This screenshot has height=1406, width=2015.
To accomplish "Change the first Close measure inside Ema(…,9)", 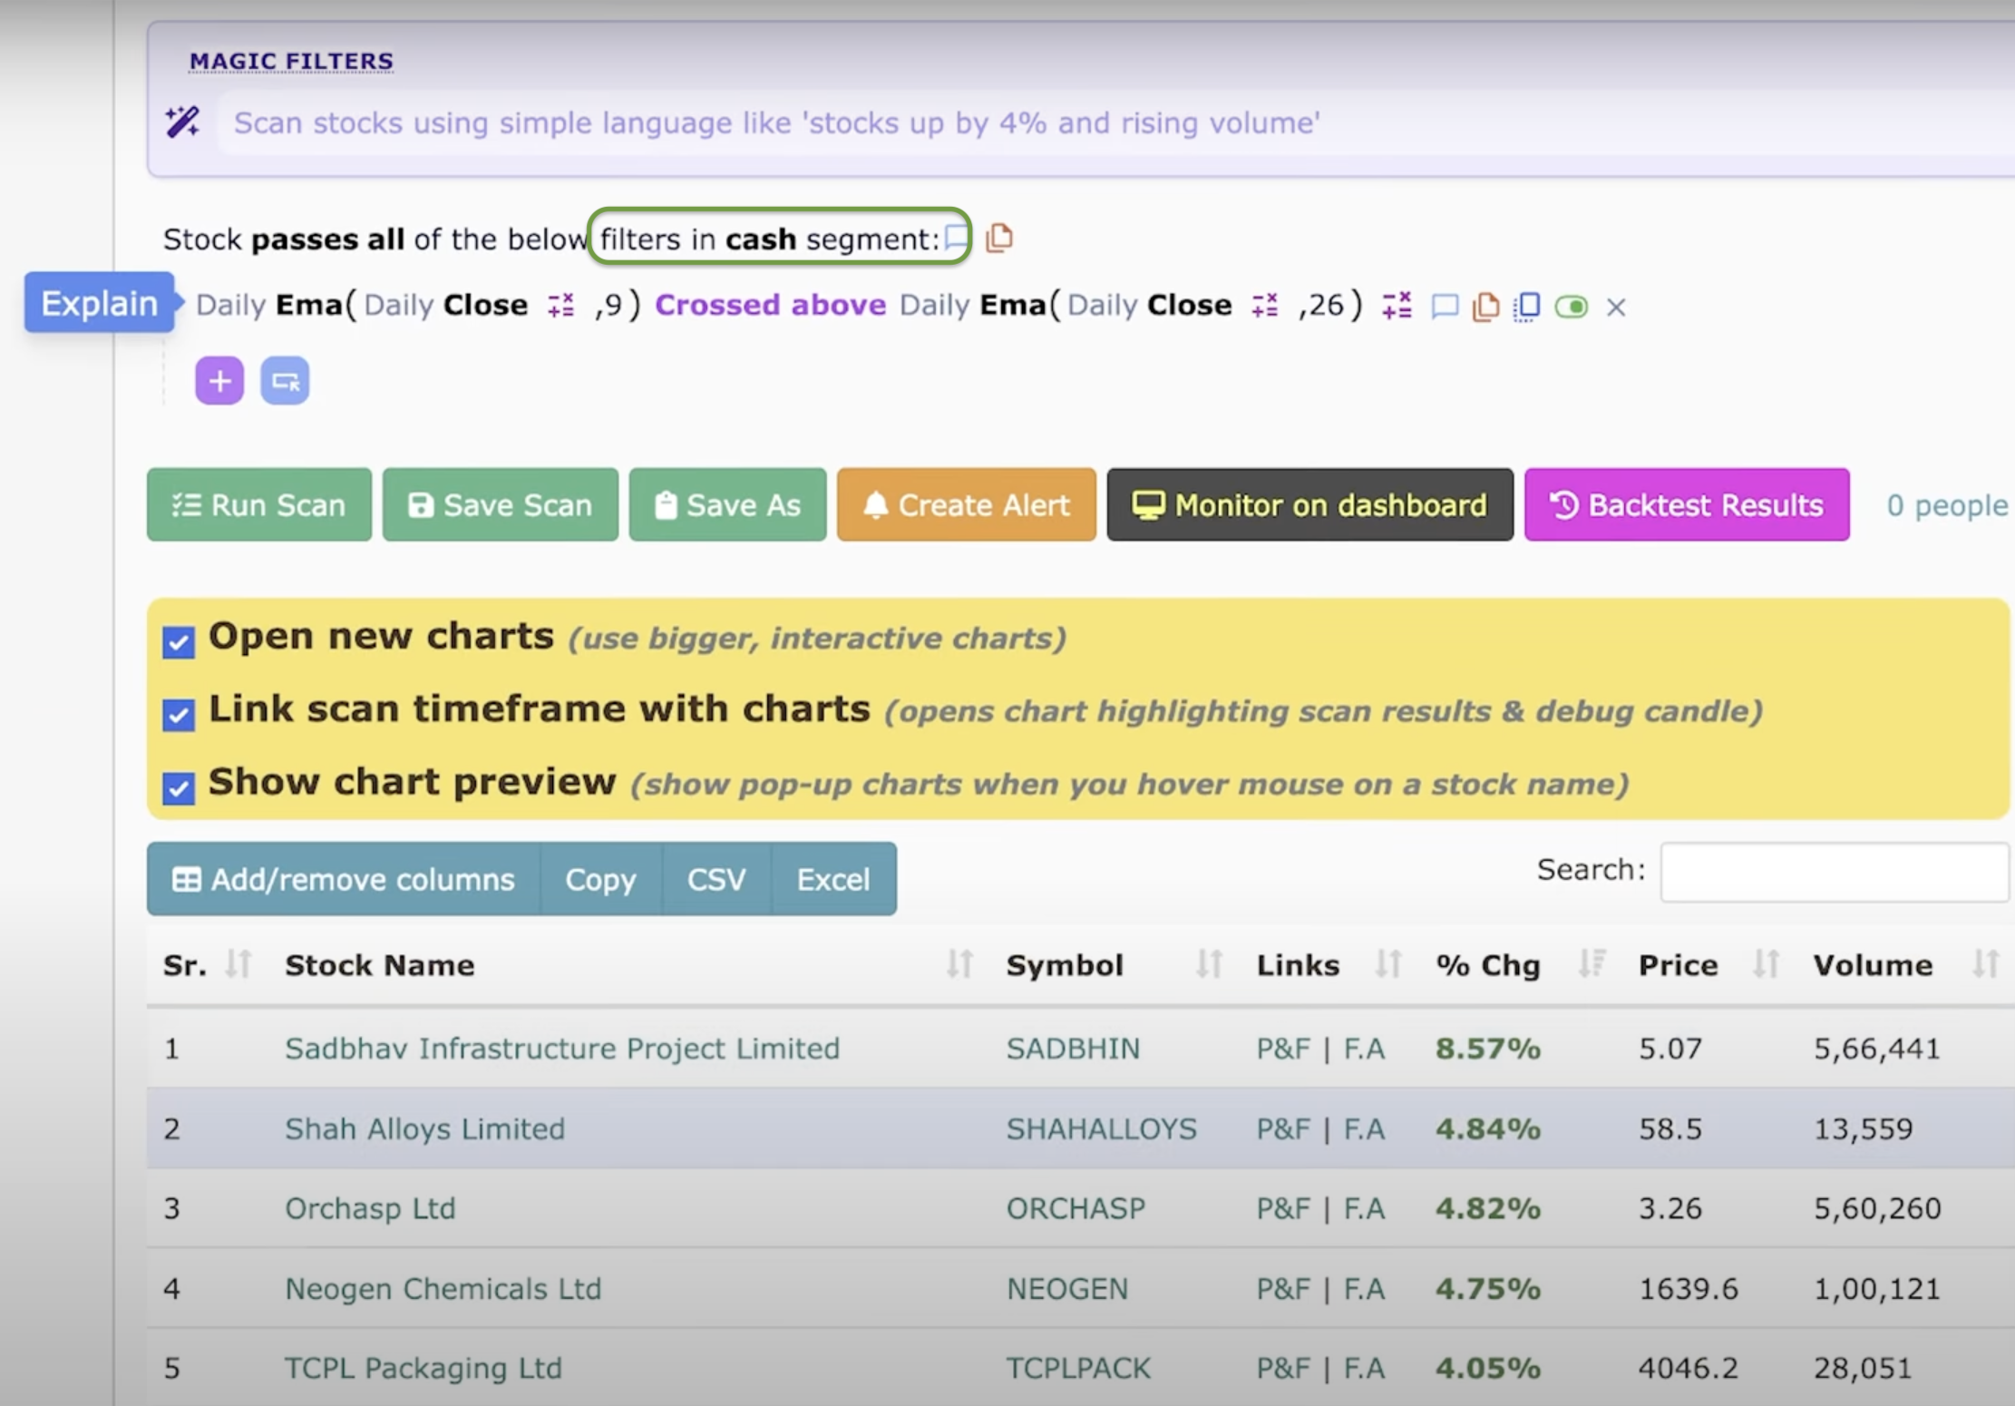I will [485, 305].
